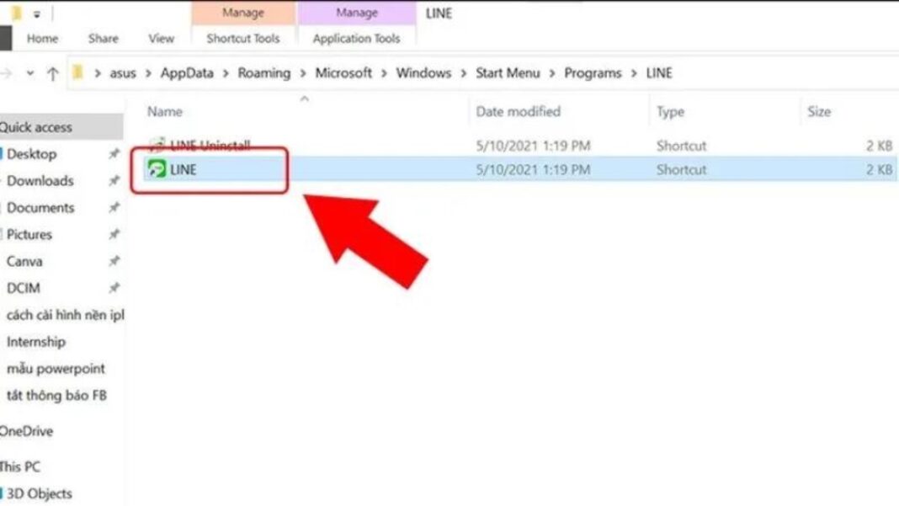Sort files by the Type column

point(670,112)
